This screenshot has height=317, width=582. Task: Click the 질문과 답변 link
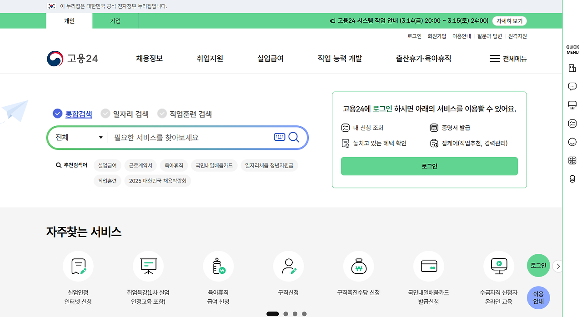coord(490,36)
